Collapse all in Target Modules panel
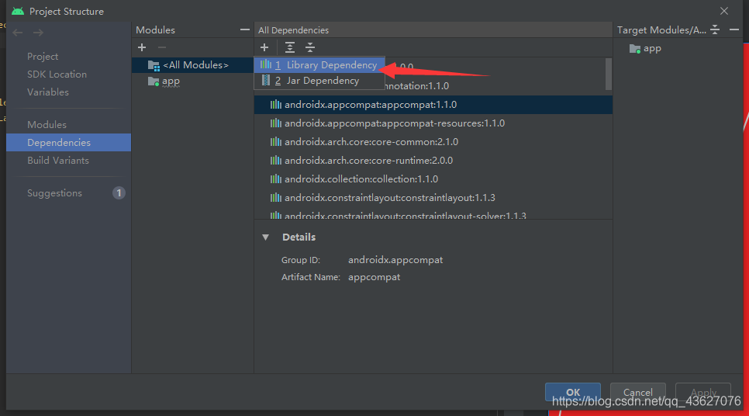749x416 pixels. (715, 29)
